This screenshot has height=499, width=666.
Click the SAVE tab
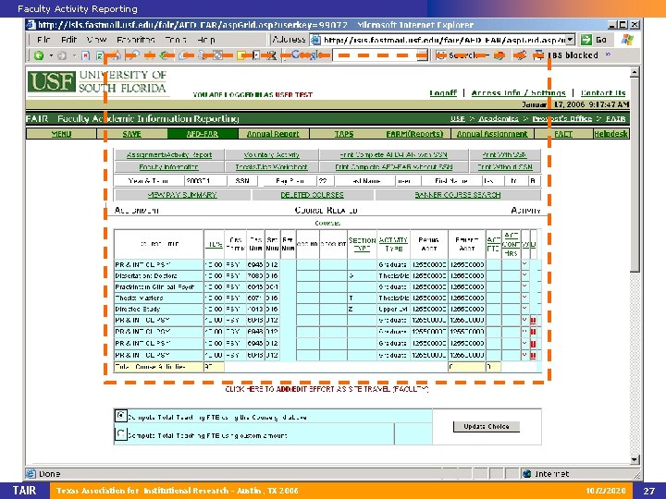coord(131,134)
